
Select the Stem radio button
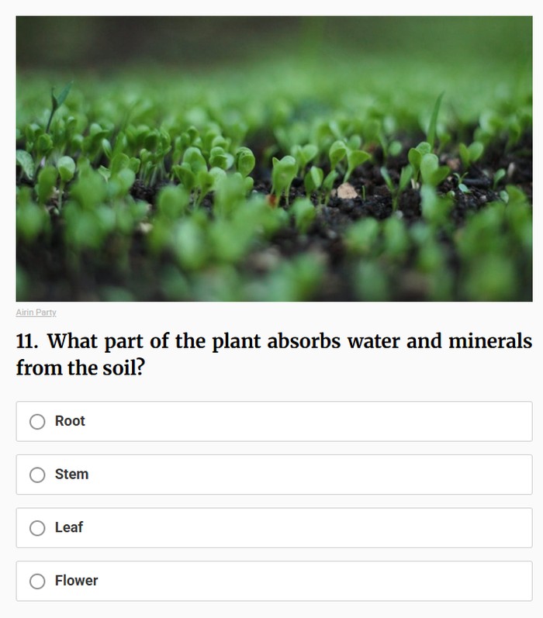pos(37,475)
